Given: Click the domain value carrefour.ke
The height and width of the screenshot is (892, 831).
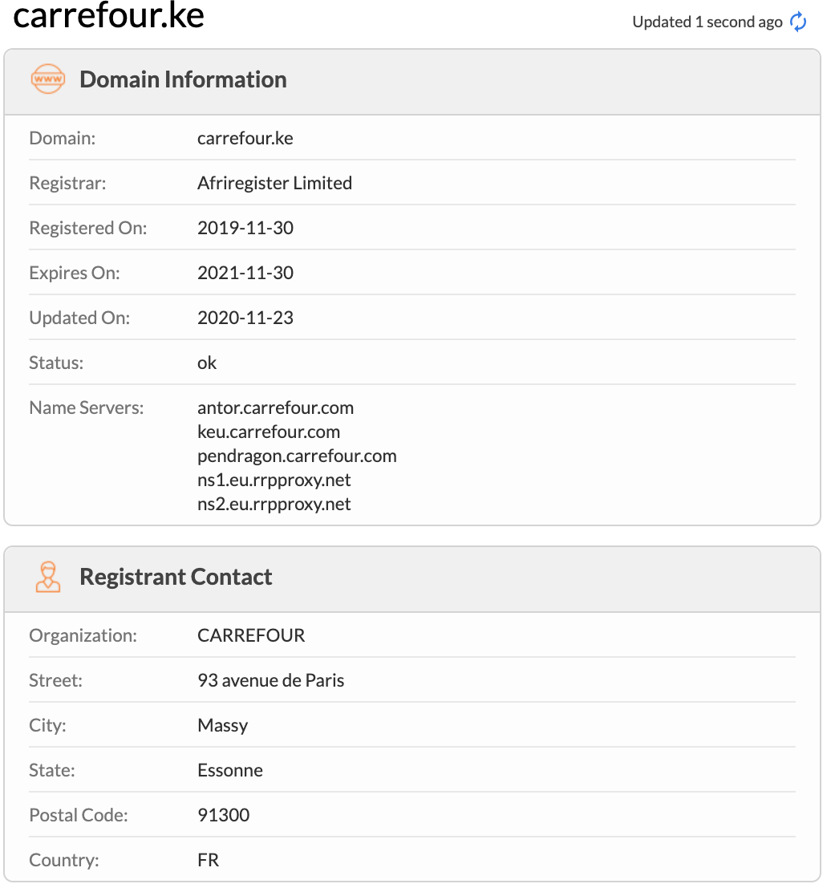Looking at the screenshot, I should 245,138.
